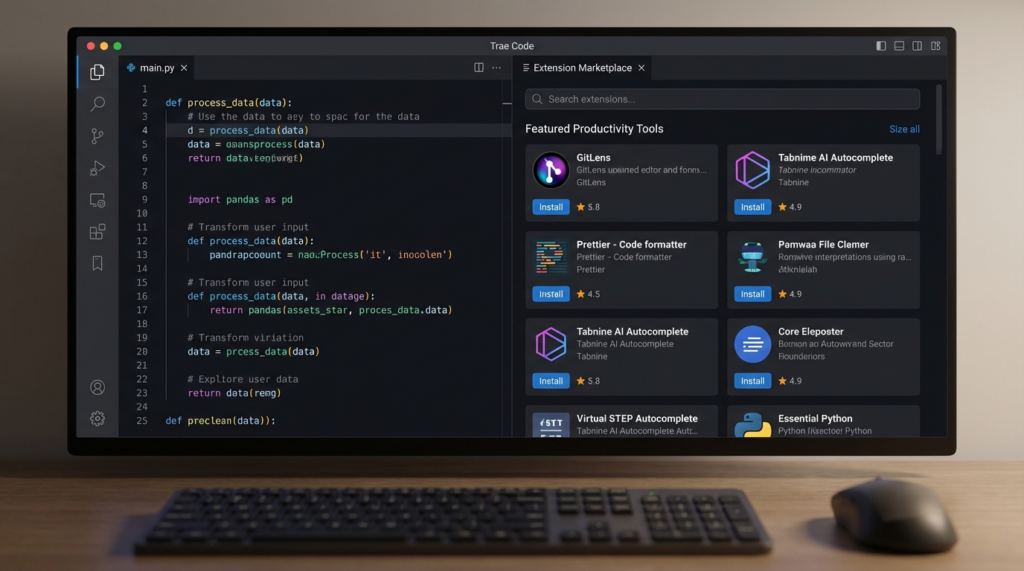Switch to the main.py tab
Viewport: 1024px width, 571px height.
[x=156, y=67]
